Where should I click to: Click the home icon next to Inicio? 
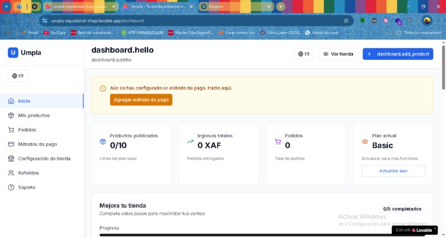point(11,101)
